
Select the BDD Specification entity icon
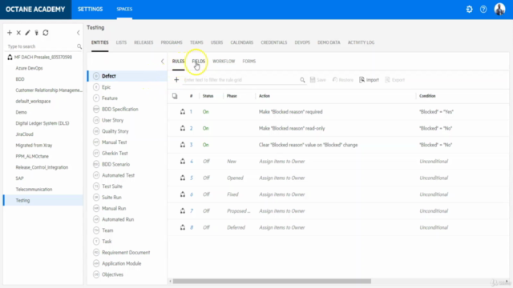pos(96,109)
